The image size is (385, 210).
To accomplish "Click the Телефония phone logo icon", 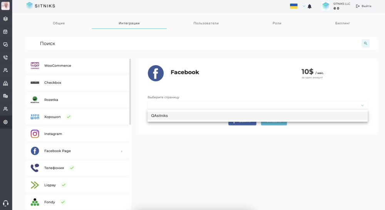I will 35,168.
